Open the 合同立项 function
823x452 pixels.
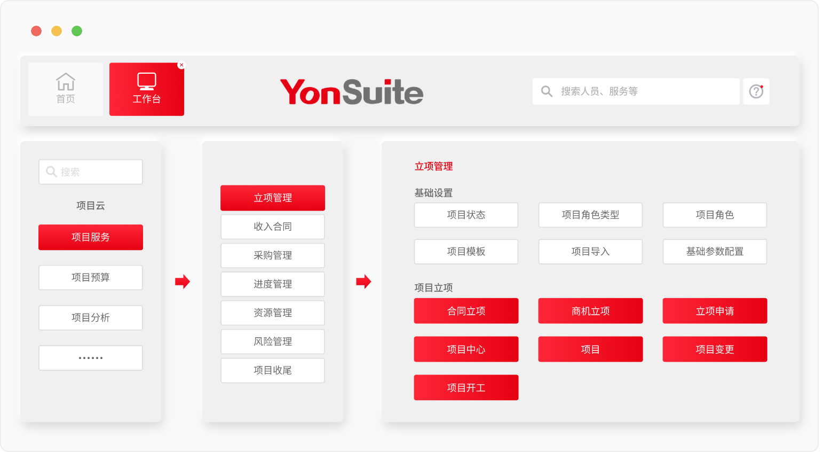[466, 311]
